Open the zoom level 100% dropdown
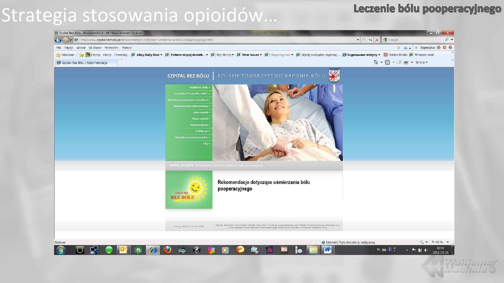The height and width of the screenshot is (283, 504). [x=448, y=242]
